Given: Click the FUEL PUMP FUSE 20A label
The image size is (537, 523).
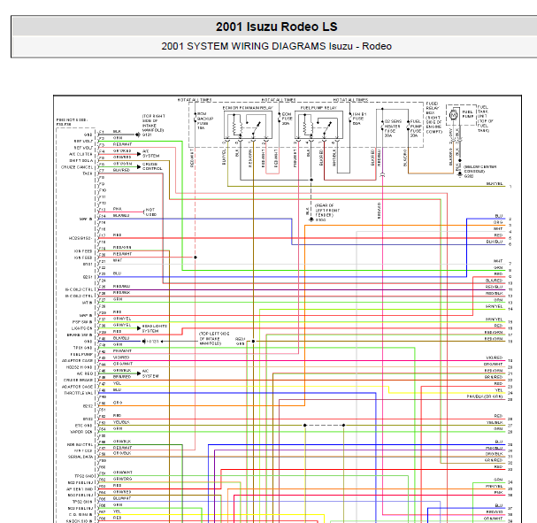Looking at the screenshot, I should (416, 128).
